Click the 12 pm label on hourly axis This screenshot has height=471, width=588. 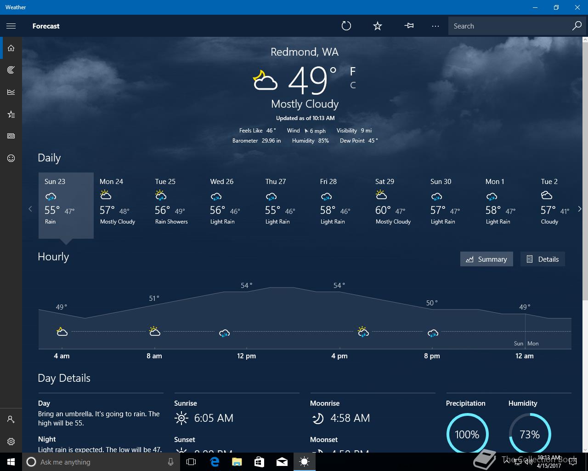247,356
